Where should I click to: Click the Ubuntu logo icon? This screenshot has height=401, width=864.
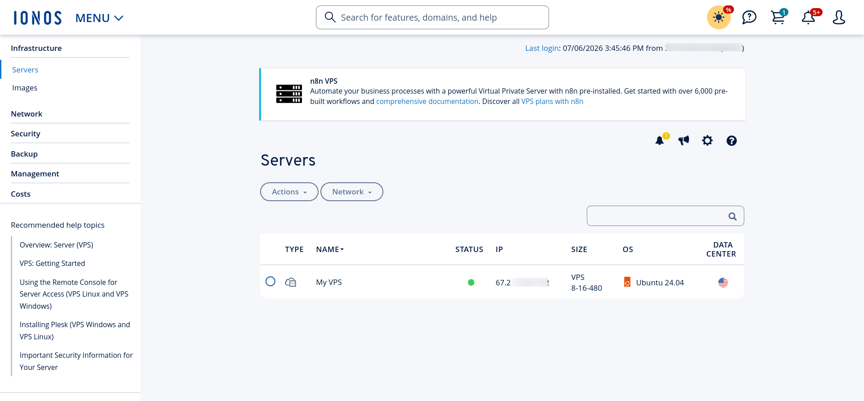[x=627, y=282]
